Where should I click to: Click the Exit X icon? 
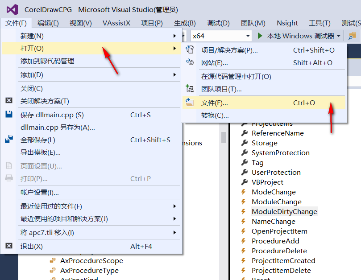click(x=9, y=246)
